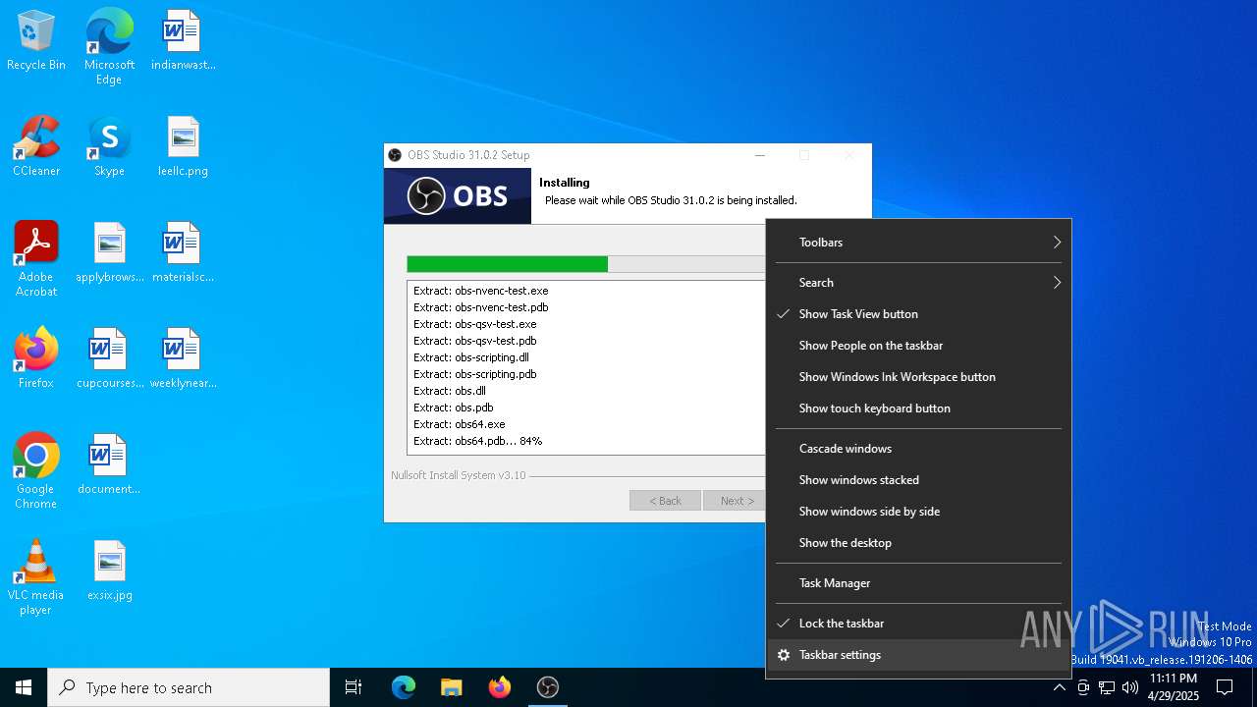Select the cupcourses Word document icon
The height and width of the screenshot is (707, 1257).
pos(109,359)
